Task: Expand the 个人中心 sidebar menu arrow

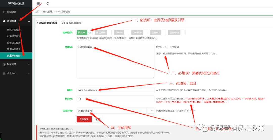Action: coord(29,73)
